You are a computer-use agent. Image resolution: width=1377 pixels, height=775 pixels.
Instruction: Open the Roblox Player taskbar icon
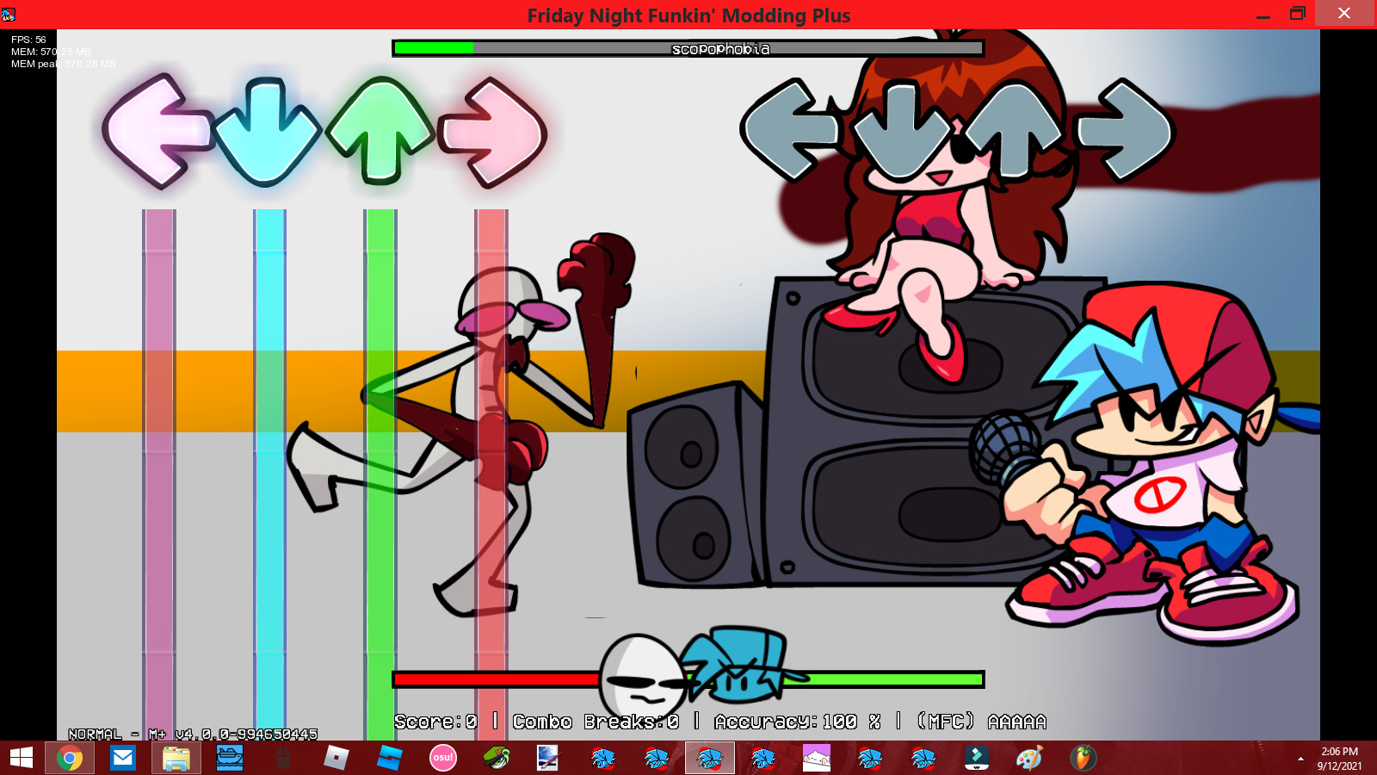tap(337, 758)
